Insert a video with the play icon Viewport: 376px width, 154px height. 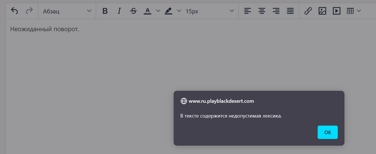(x=337, y=11)
